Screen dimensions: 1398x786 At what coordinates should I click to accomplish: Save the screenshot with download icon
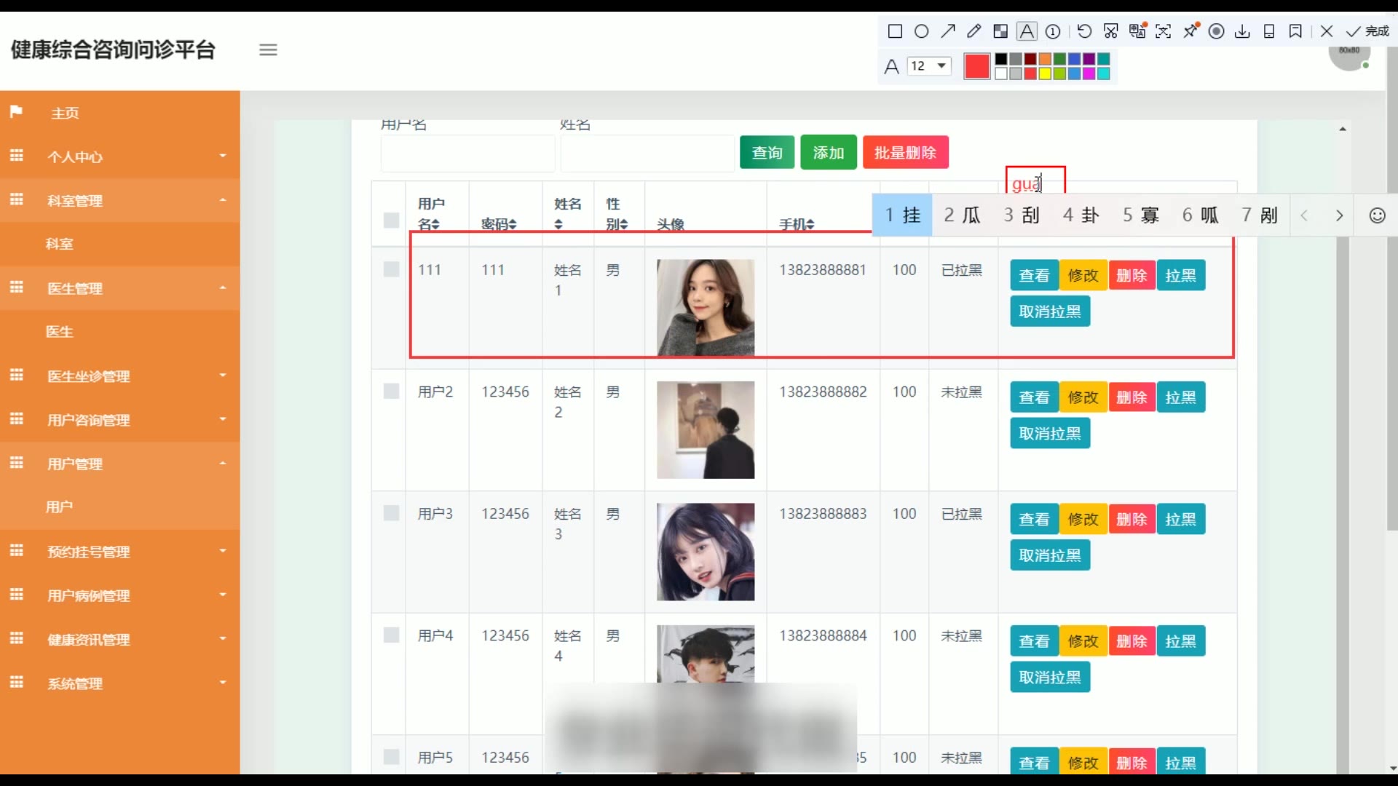click(x=1242, y=31)
